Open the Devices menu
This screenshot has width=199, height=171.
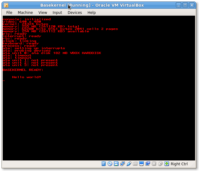tap(75, 12)
